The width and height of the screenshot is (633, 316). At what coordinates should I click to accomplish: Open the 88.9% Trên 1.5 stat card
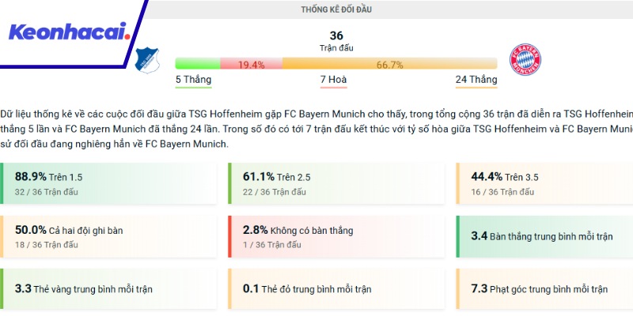pyautogui.click(x=109, y=182)
